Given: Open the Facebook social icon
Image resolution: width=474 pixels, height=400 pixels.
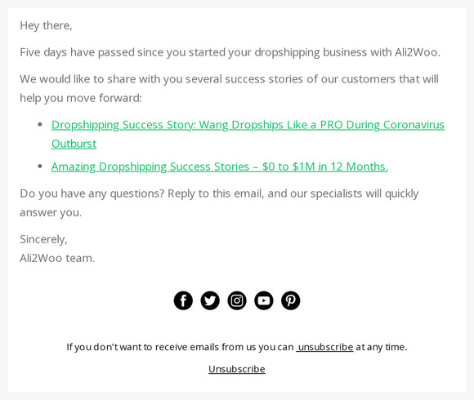Looking at the screenshot, I should (183, 300).
